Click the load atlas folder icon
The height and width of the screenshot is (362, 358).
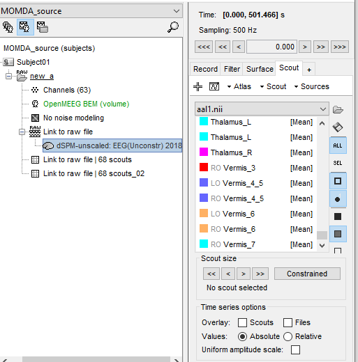(338, 109)
